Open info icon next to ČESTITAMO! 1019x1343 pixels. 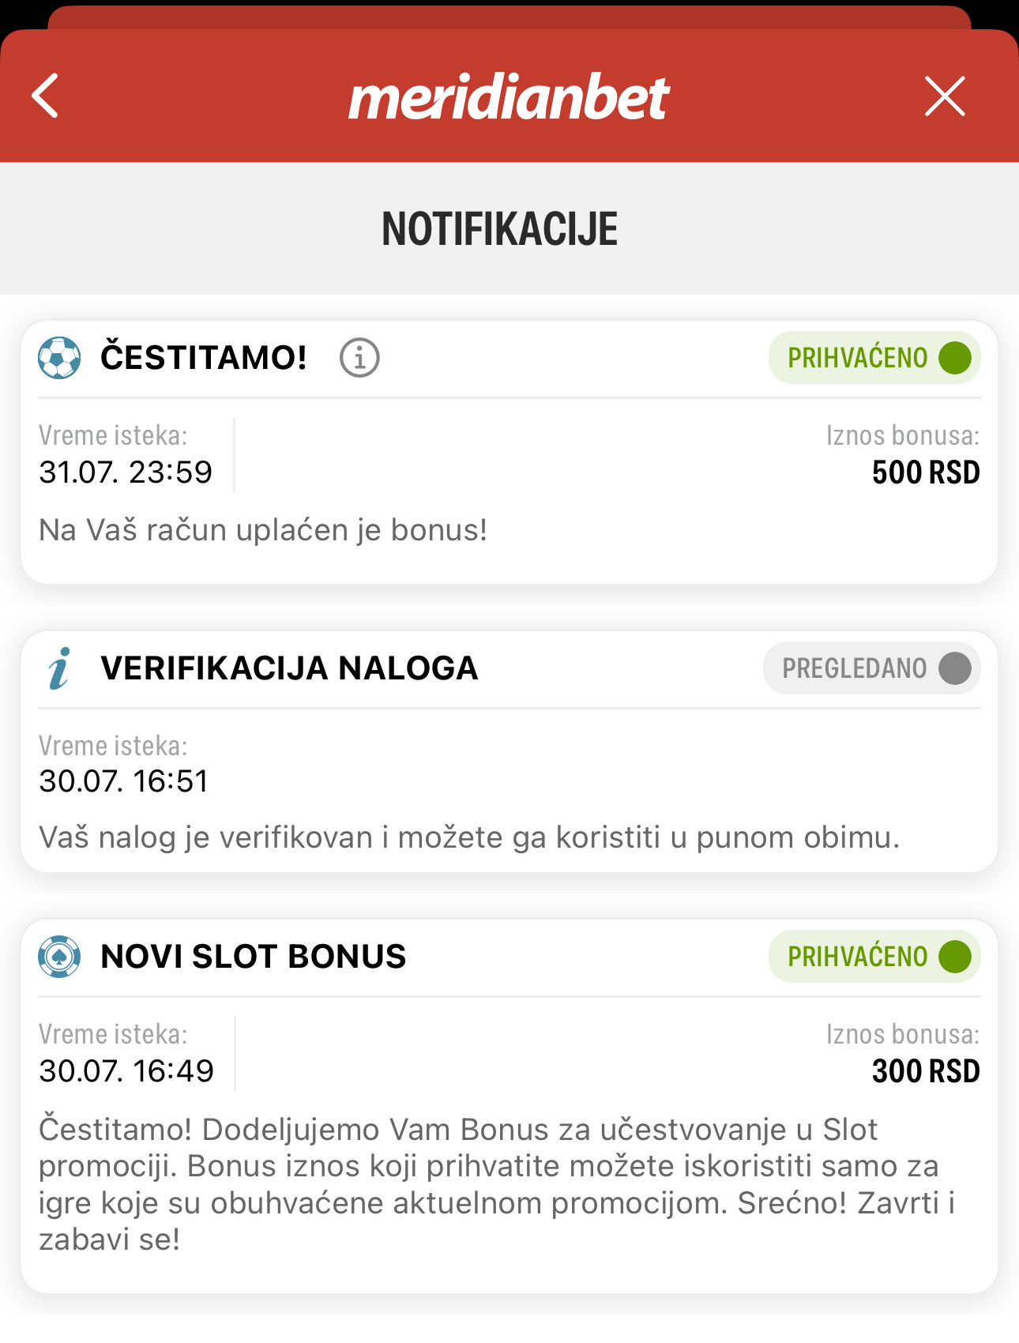(359, 358)
